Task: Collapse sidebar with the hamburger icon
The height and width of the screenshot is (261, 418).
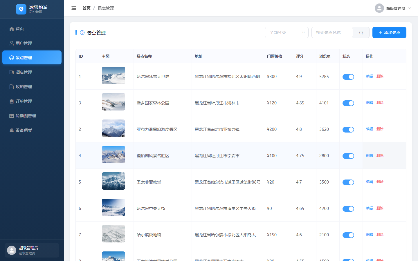Action: click(74, 8)
